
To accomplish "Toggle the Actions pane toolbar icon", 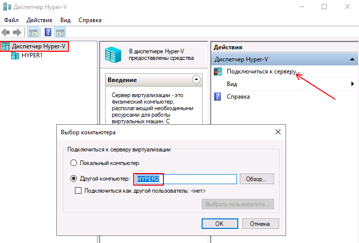I will pos(60,33).
